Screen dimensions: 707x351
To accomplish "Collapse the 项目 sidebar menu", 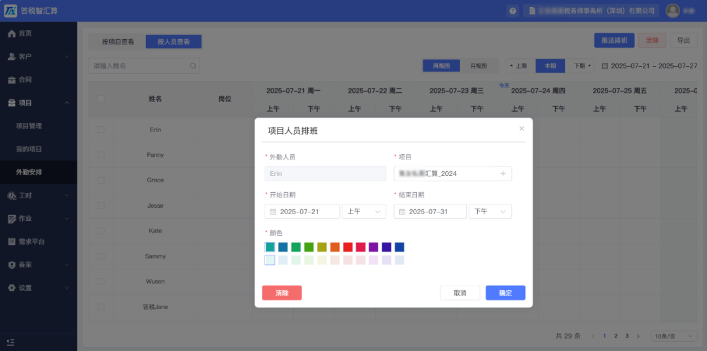I will tap(39, 103).
